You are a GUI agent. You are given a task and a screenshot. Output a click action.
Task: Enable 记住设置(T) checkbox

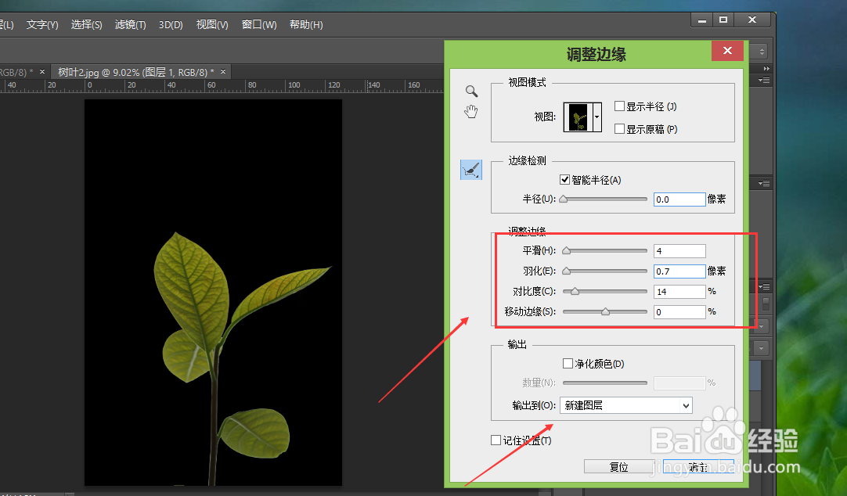496,440
